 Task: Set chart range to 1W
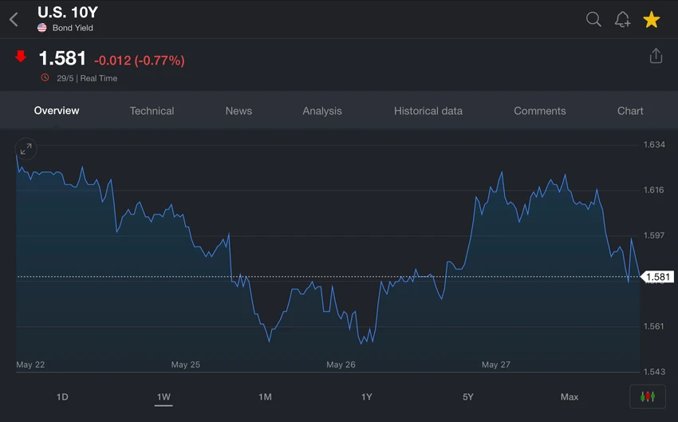pos(164,396)
